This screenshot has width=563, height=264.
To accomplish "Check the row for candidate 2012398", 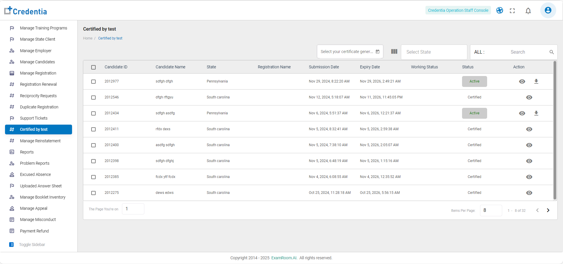I will coord(93,161).
